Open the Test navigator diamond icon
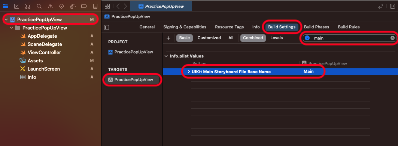 (x=61, y=6)
